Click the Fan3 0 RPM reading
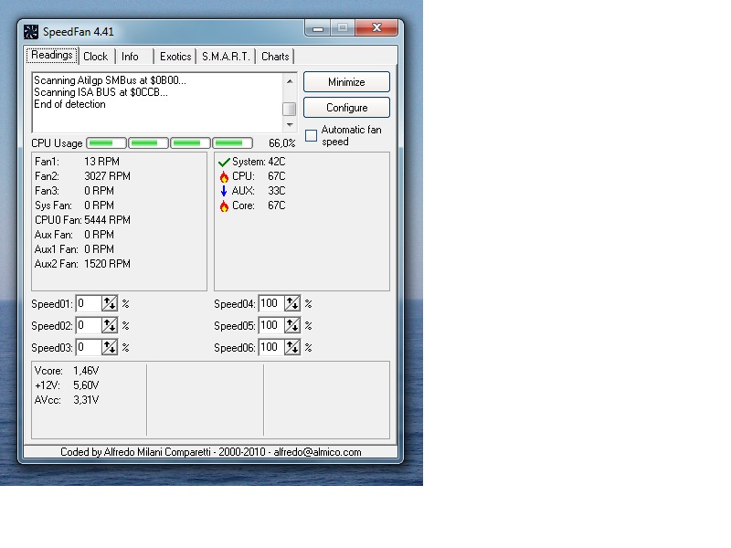This screenshot has height=548, width=731. [x=74, y=191]
